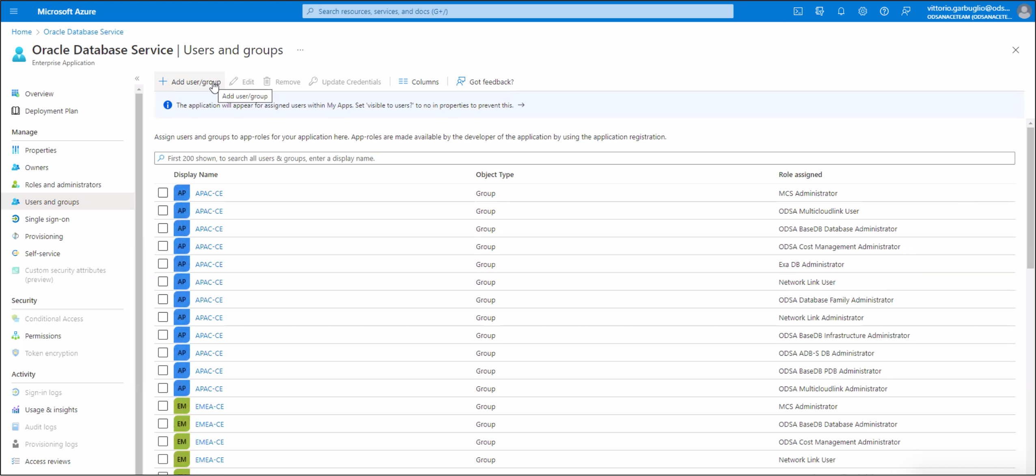Check the APAC-CE Exa DB Administrator checkbox
Image resolution: width=1036 pixels, height=476 pixels.
pos(162,263)
